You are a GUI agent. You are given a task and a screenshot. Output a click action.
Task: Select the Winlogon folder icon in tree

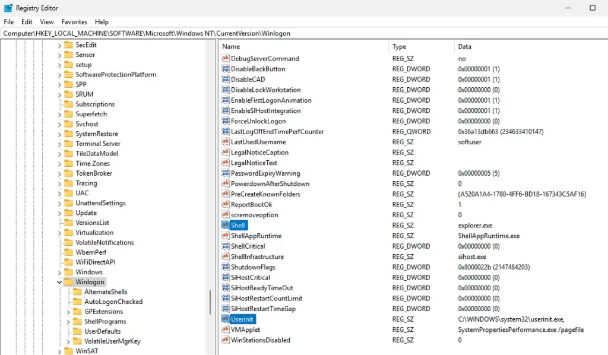point(68,282)
